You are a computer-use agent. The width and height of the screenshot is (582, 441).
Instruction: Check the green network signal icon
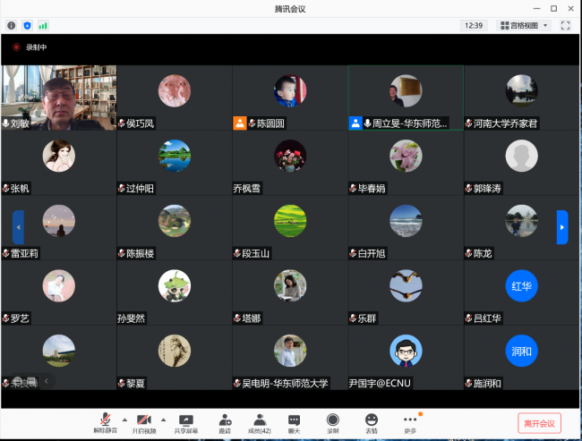point(43,26)
